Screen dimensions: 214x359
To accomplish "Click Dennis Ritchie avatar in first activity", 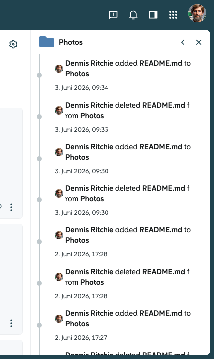I will coord(59,69).
